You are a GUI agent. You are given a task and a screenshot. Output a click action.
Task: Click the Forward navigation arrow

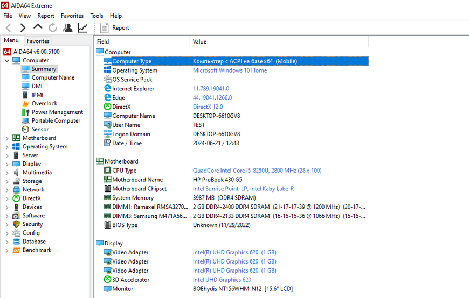[23, 28]
